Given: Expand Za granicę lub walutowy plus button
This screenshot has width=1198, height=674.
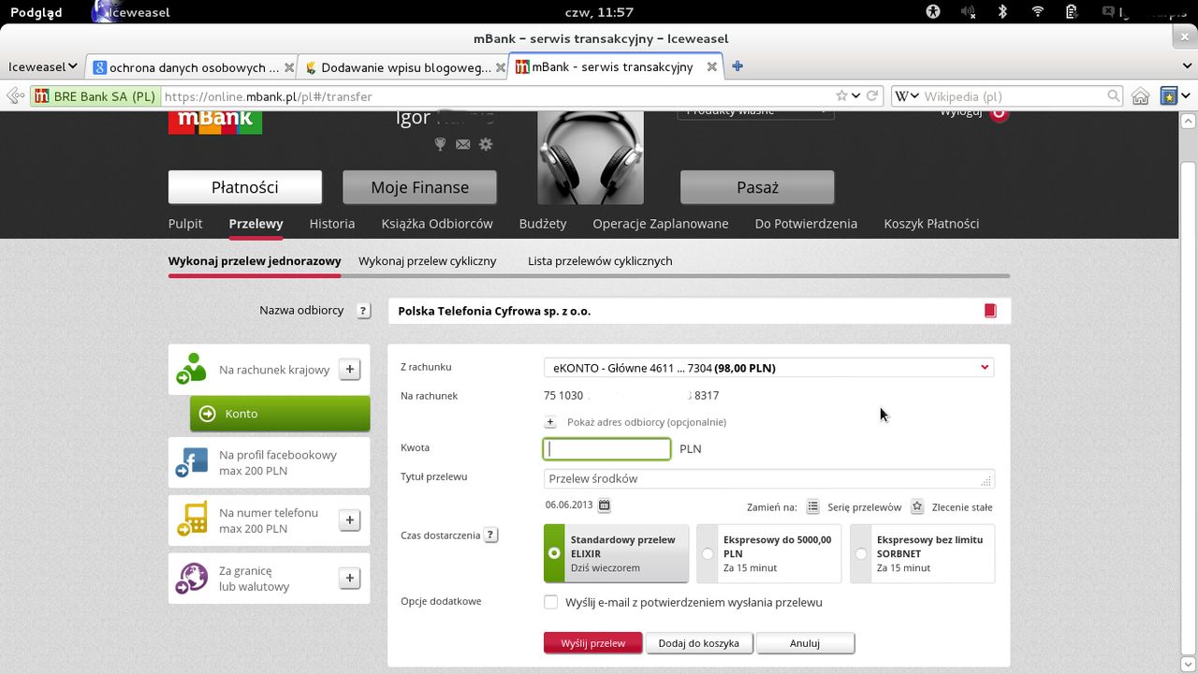Looking at the screenshot, I should click(x=349, y=579).
